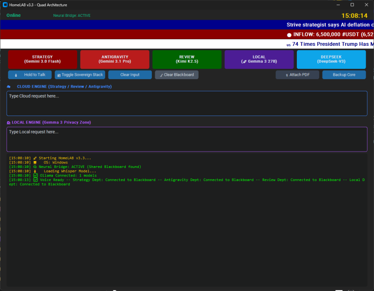
Task: Click the clip icon on Attach PDF
Action: 287,75
